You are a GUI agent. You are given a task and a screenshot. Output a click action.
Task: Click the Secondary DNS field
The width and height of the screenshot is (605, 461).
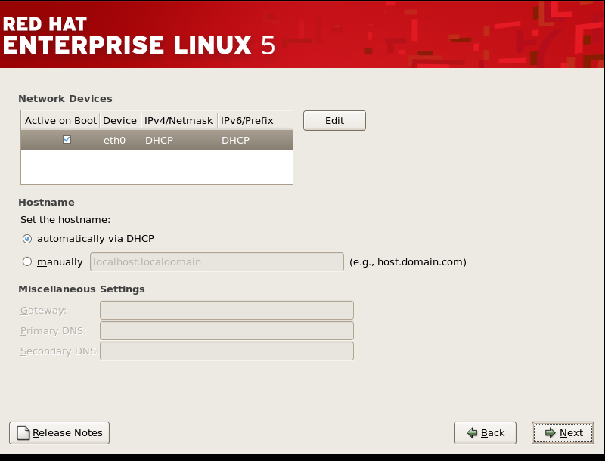tap(226, 351)
